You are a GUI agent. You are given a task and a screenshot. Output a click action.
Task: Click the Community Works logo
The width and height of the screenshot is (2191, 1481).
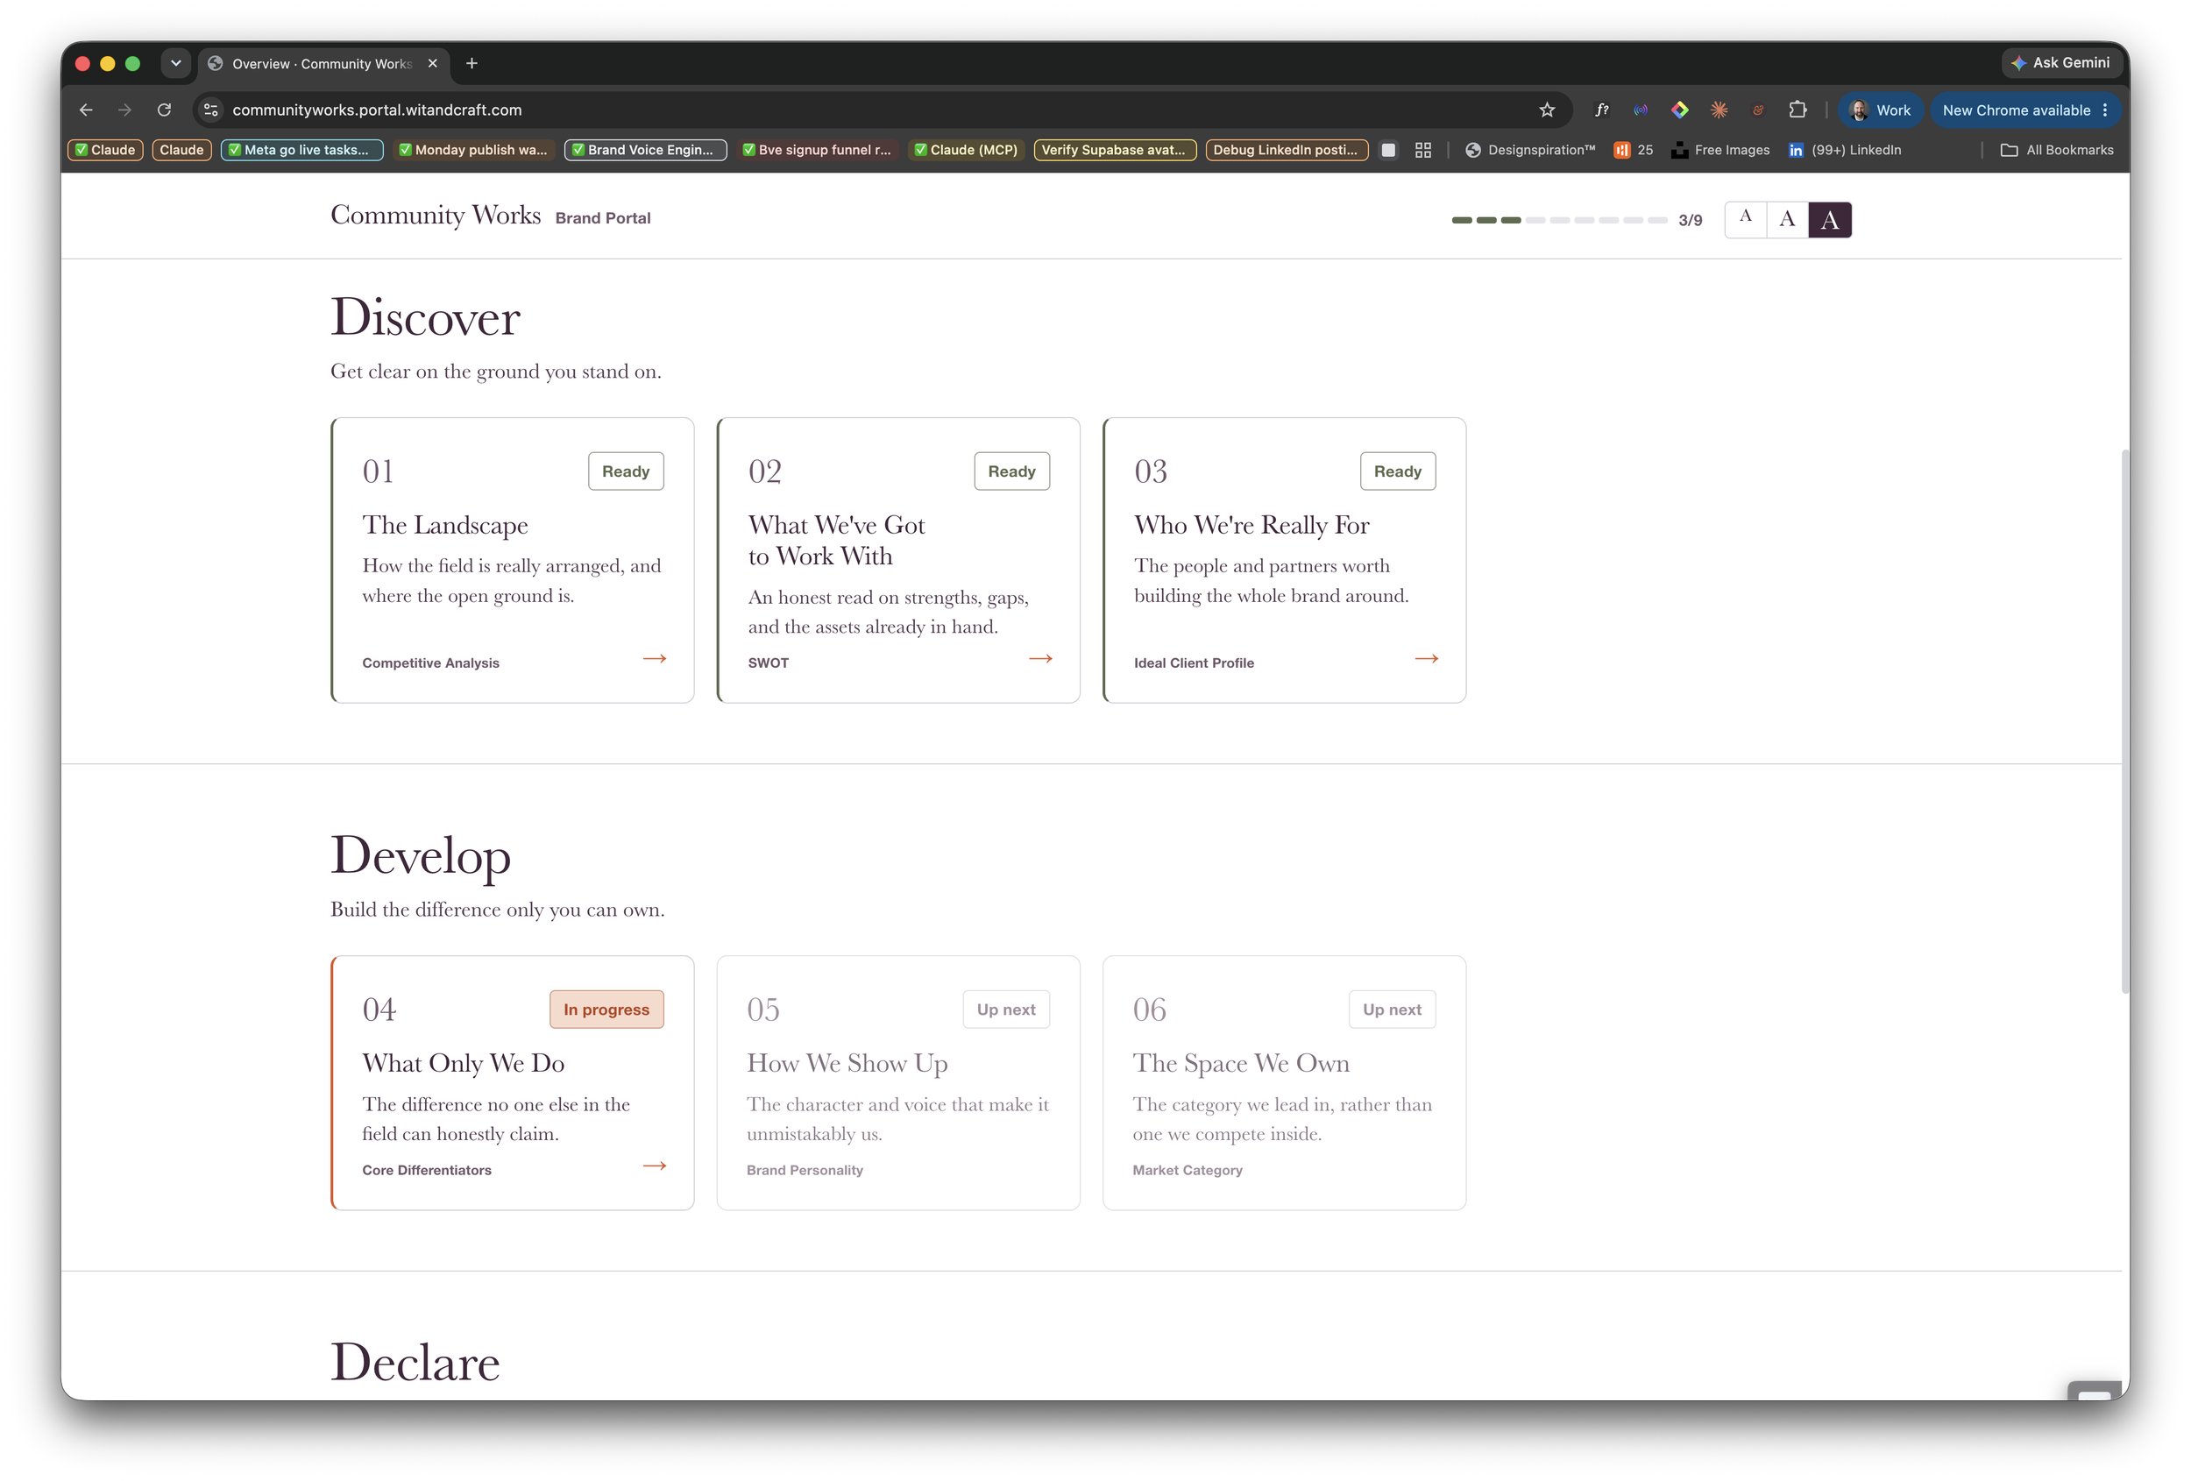436,216
